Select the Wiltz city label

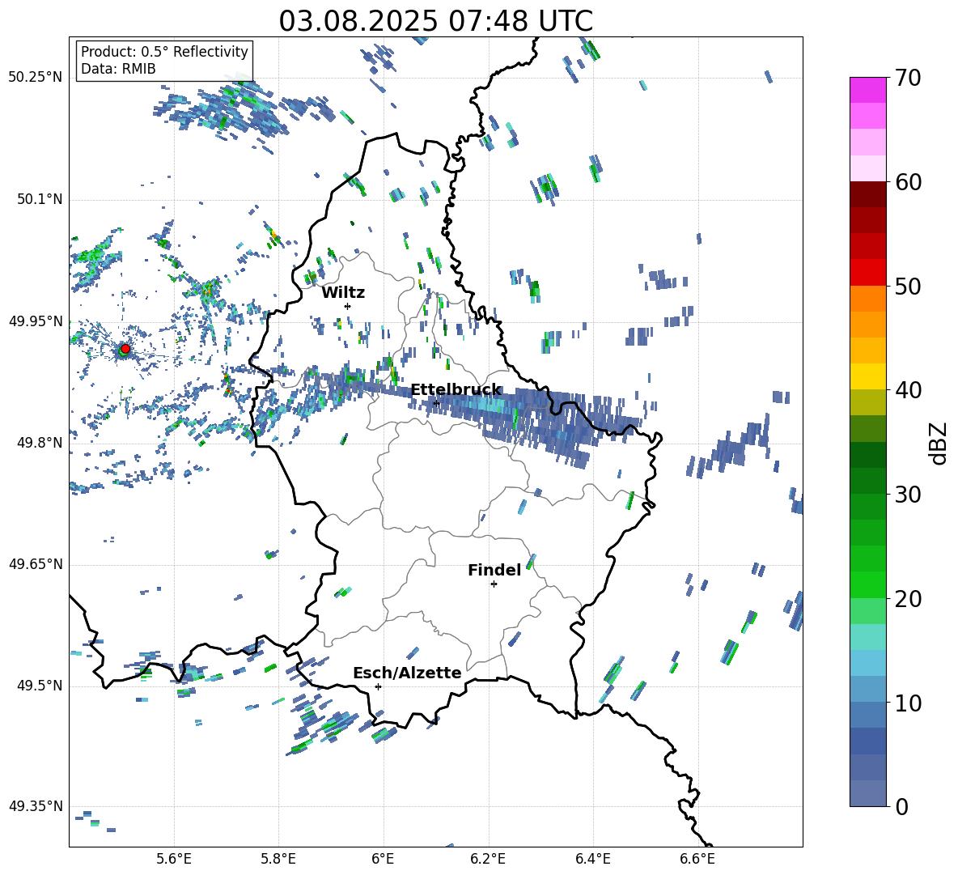coord(343,293)
